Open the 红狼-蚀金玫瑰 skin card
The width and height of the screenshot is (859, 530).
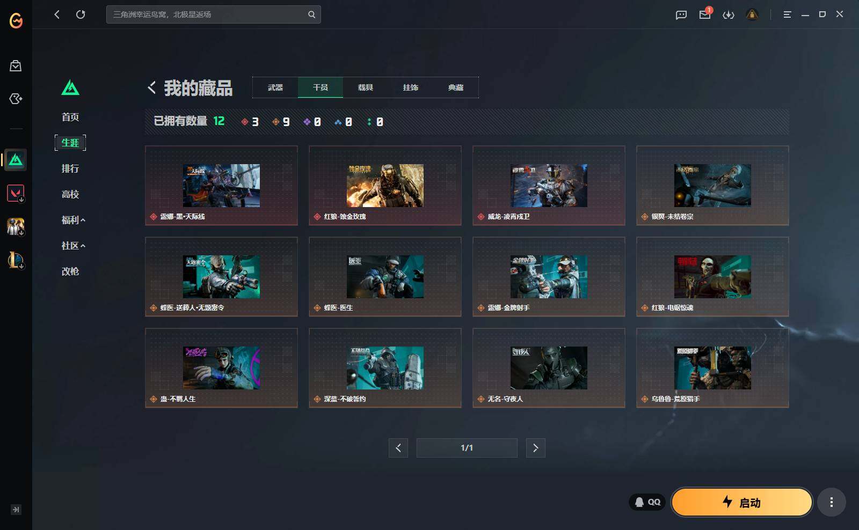tap(385, 186)
